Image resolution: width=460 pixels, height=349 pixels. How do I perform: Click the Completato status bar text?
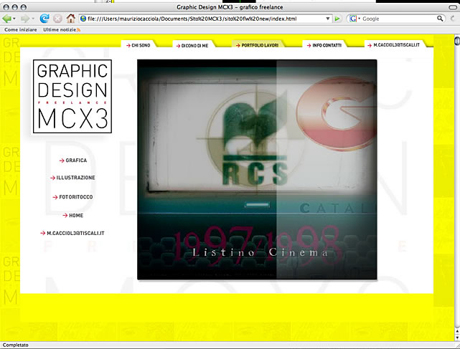click(16, 345)
